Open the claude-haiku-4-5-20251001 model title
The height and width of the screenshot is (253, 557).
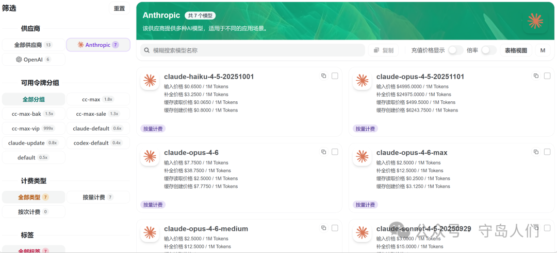[x=209, y=77]
